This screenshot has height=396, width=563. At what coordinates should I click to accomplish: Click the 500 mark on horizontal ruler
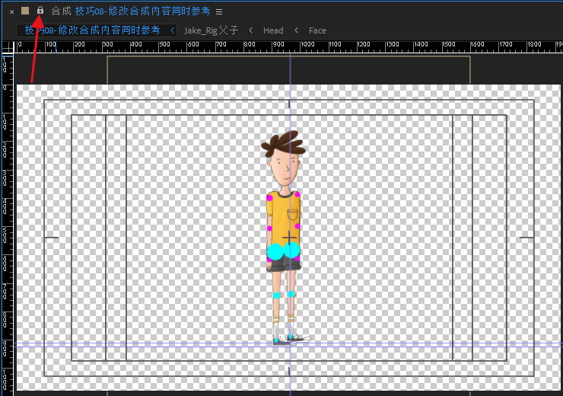[164, 44]
